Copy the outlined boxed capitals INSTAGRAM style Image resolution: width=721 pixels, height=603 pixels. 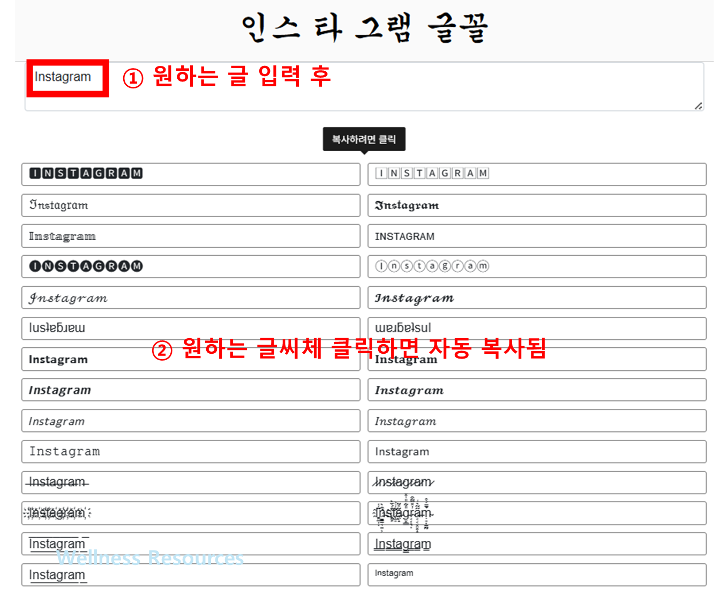coord(537,174)
